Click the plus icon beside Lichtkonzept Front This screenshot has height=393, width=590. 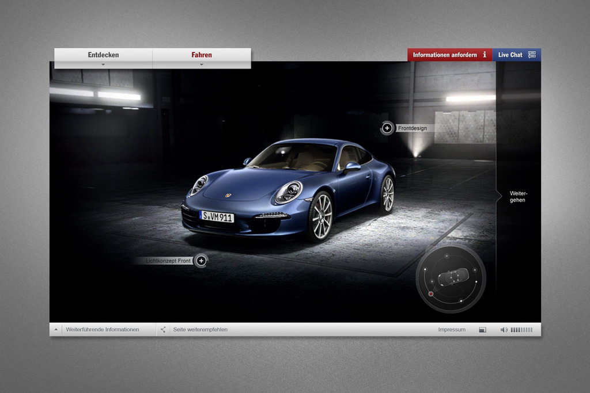[x=201, y=261]
